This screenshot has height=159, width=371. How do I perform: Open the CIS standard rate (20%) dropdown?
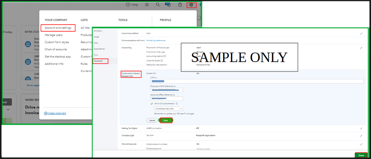click(168, 108)
